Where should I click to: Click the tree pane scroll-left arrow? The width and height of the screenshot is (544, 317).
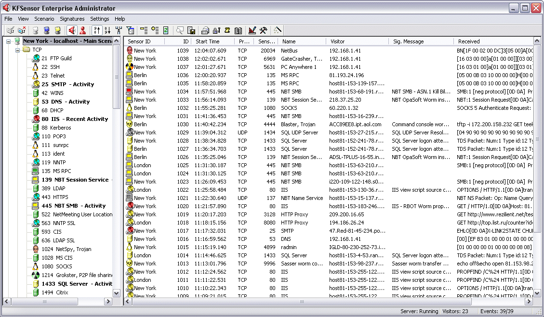point(7,302)
